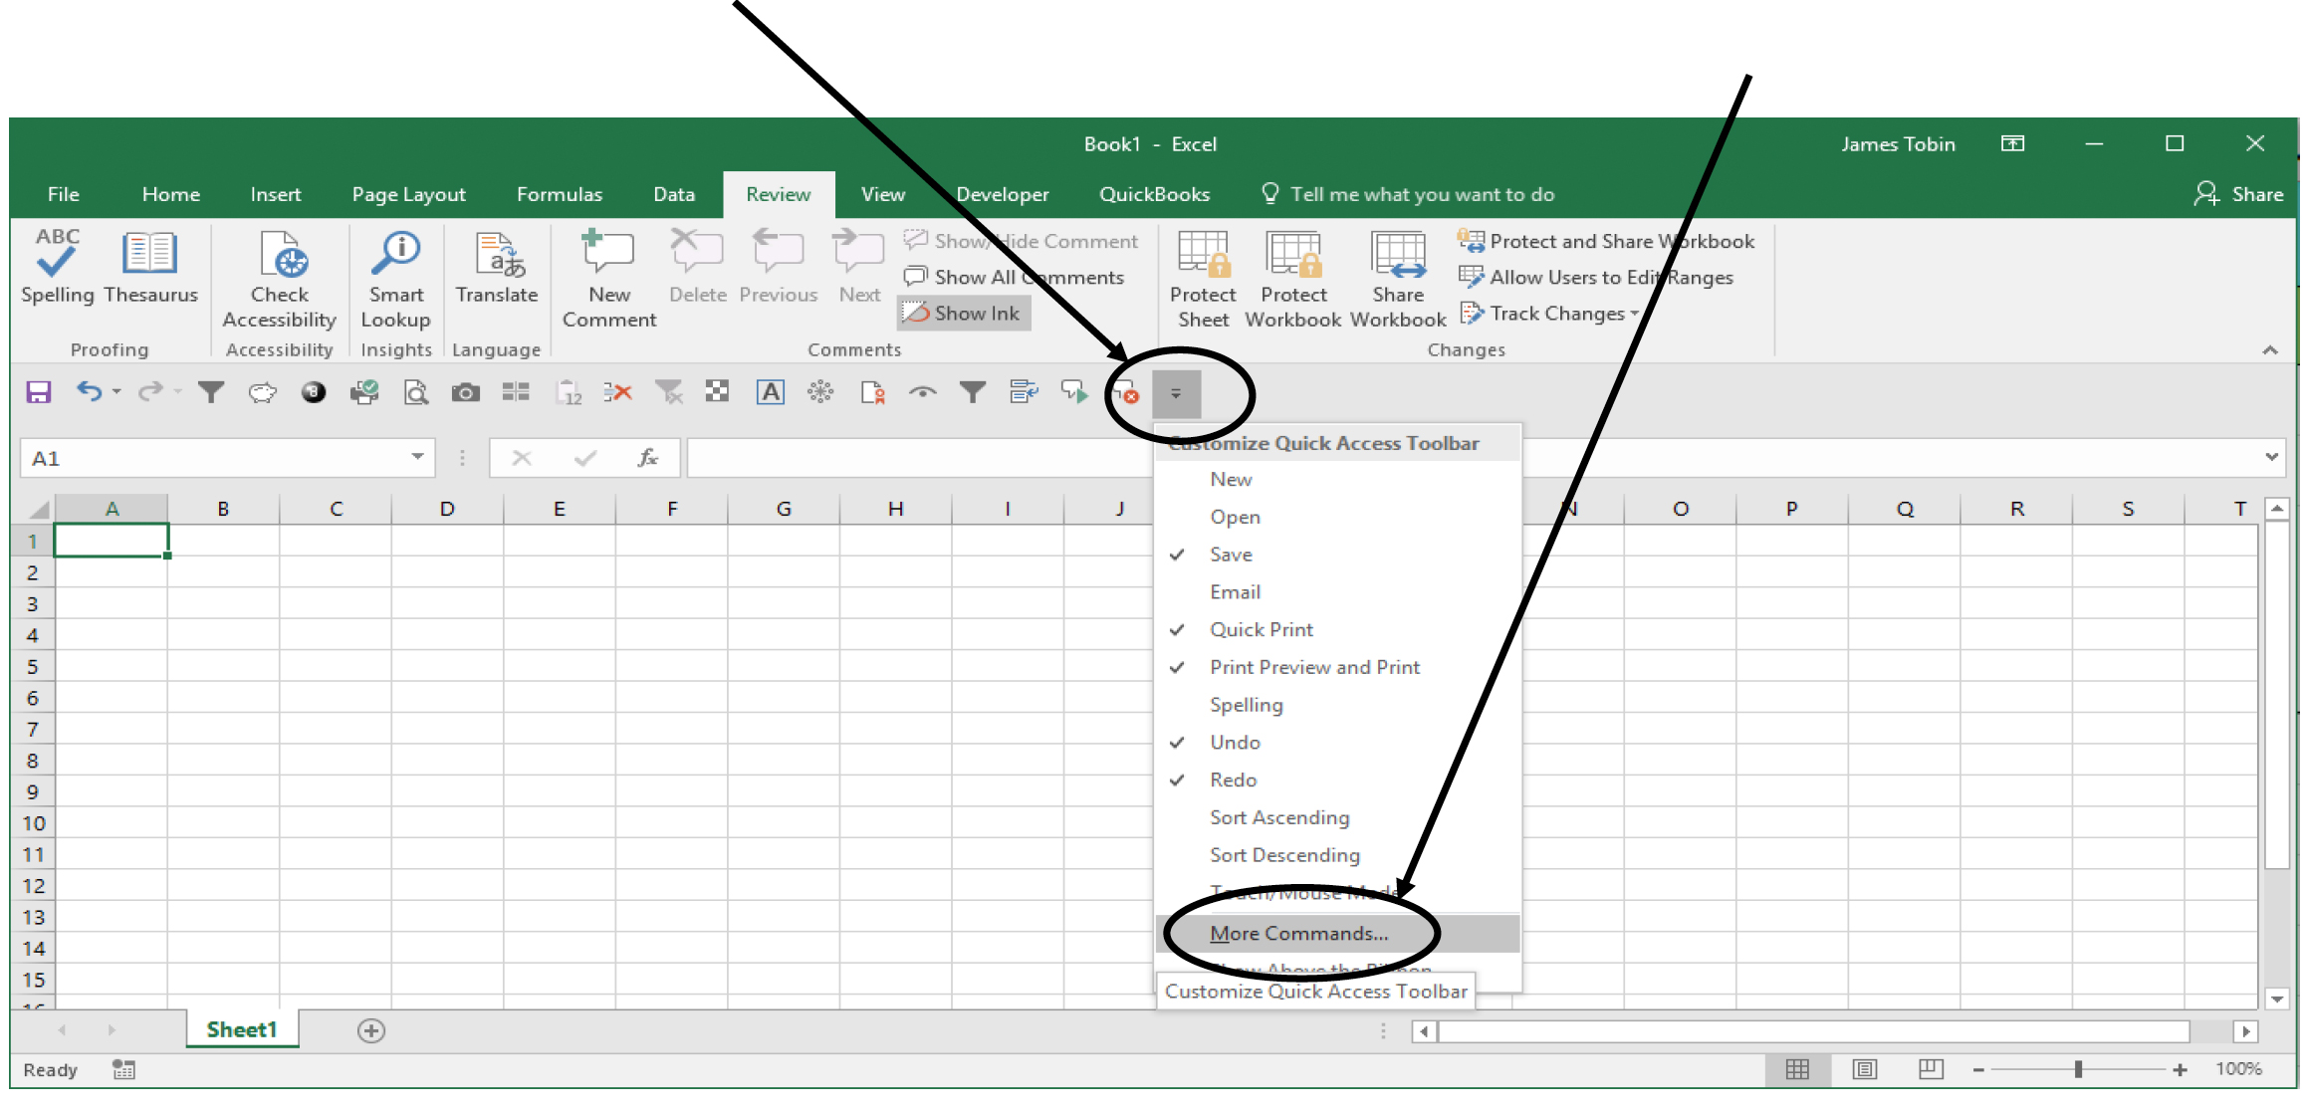Image resolution: width=2305 pixels, height=1114 pixels.
Task: Collapse the ribbon with the caret arrow
Action: click(x=2270, y=350)
